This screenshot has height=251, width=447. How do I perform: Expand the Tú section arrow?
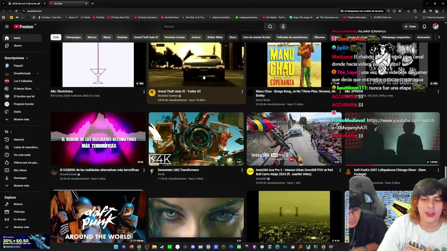pyautogui.click(x=11, y=132)
